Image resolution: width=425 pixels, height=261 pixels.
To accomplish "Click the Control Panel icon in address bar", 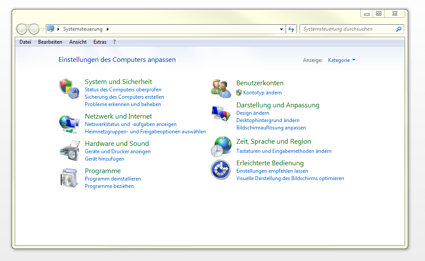I will (x=50, y=29).
